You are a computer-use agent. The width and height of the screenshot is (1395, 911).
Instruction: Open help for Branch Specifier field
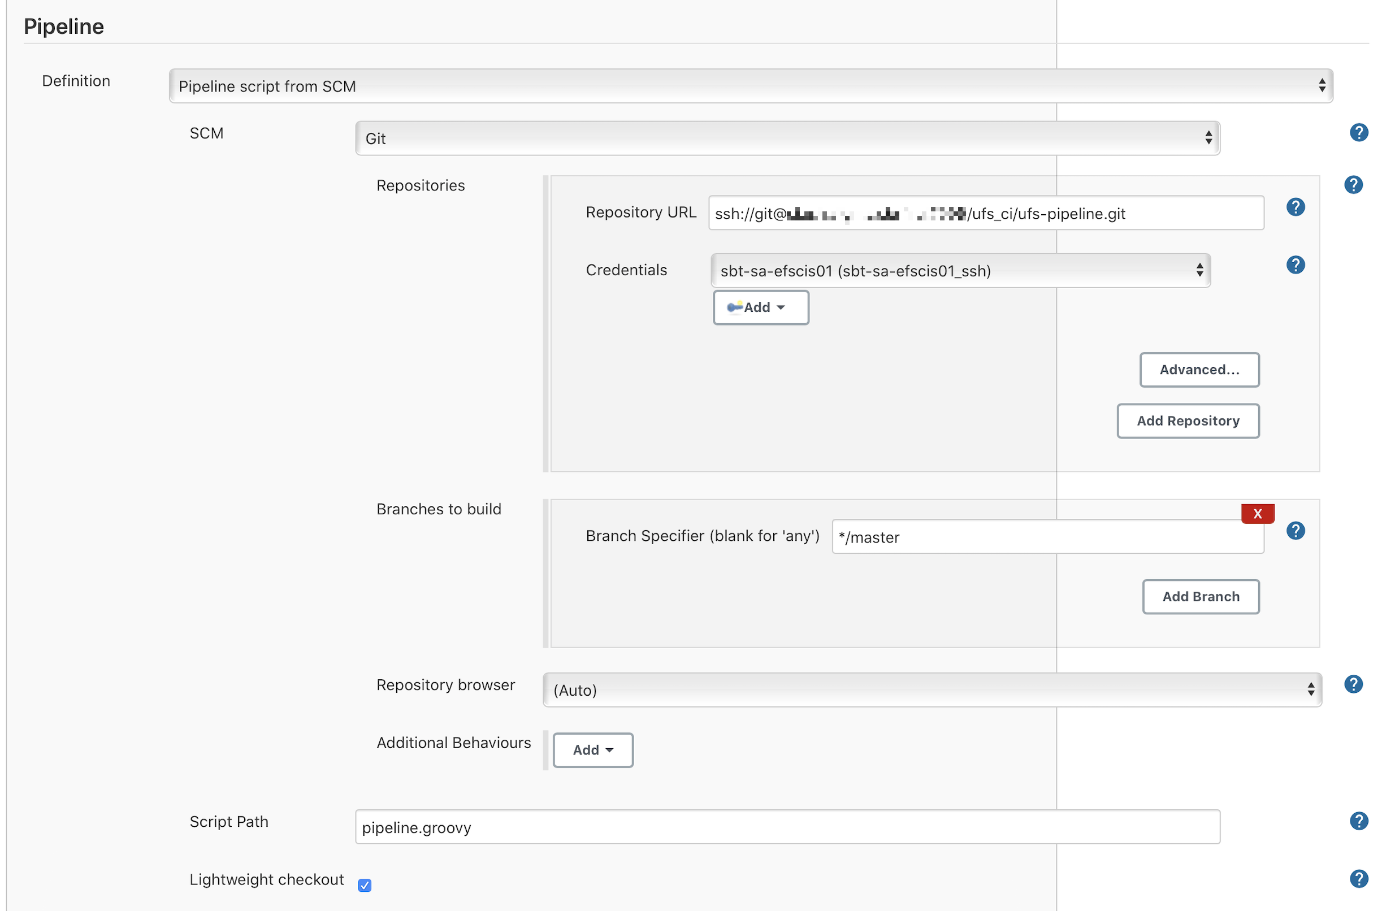tap(1295, 531)
